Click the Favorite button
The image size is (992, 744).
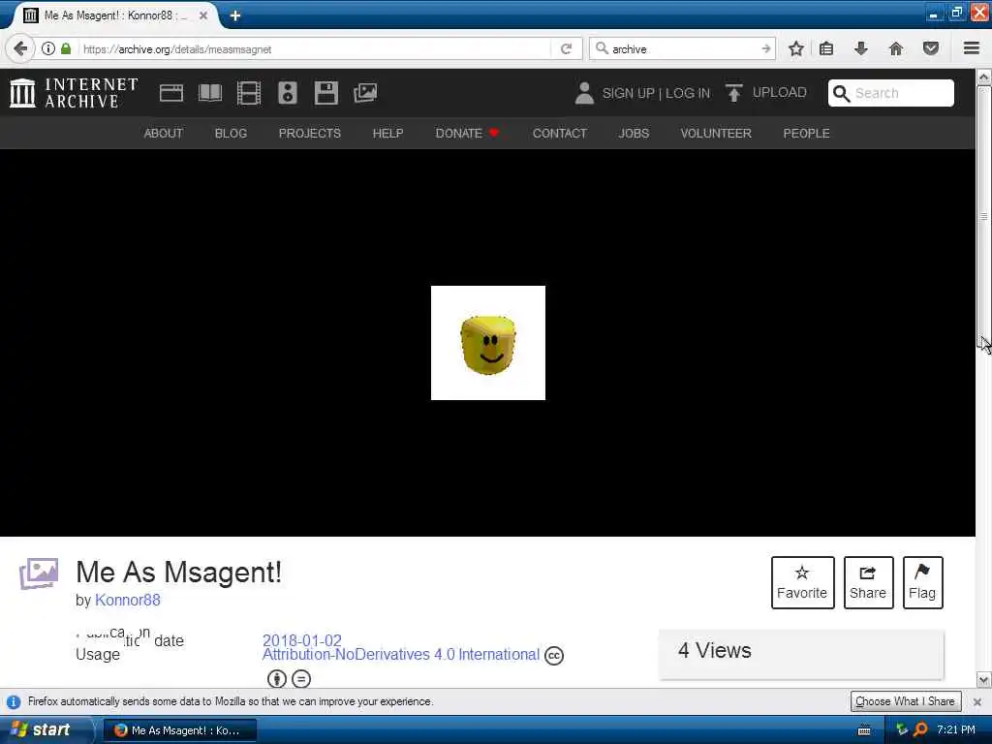[x=802, y=582]
